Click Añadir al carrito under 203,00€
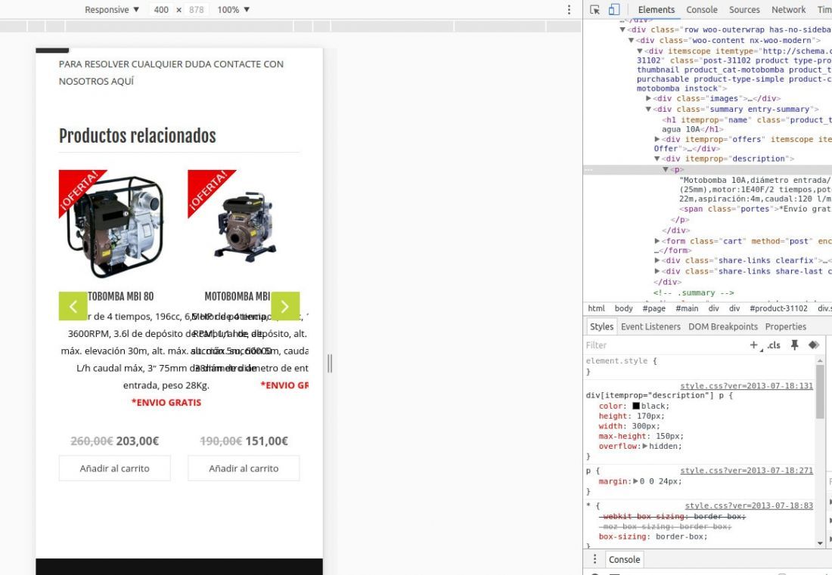The width and height of the screenshot is (832, 575). (x=115, y=468)
